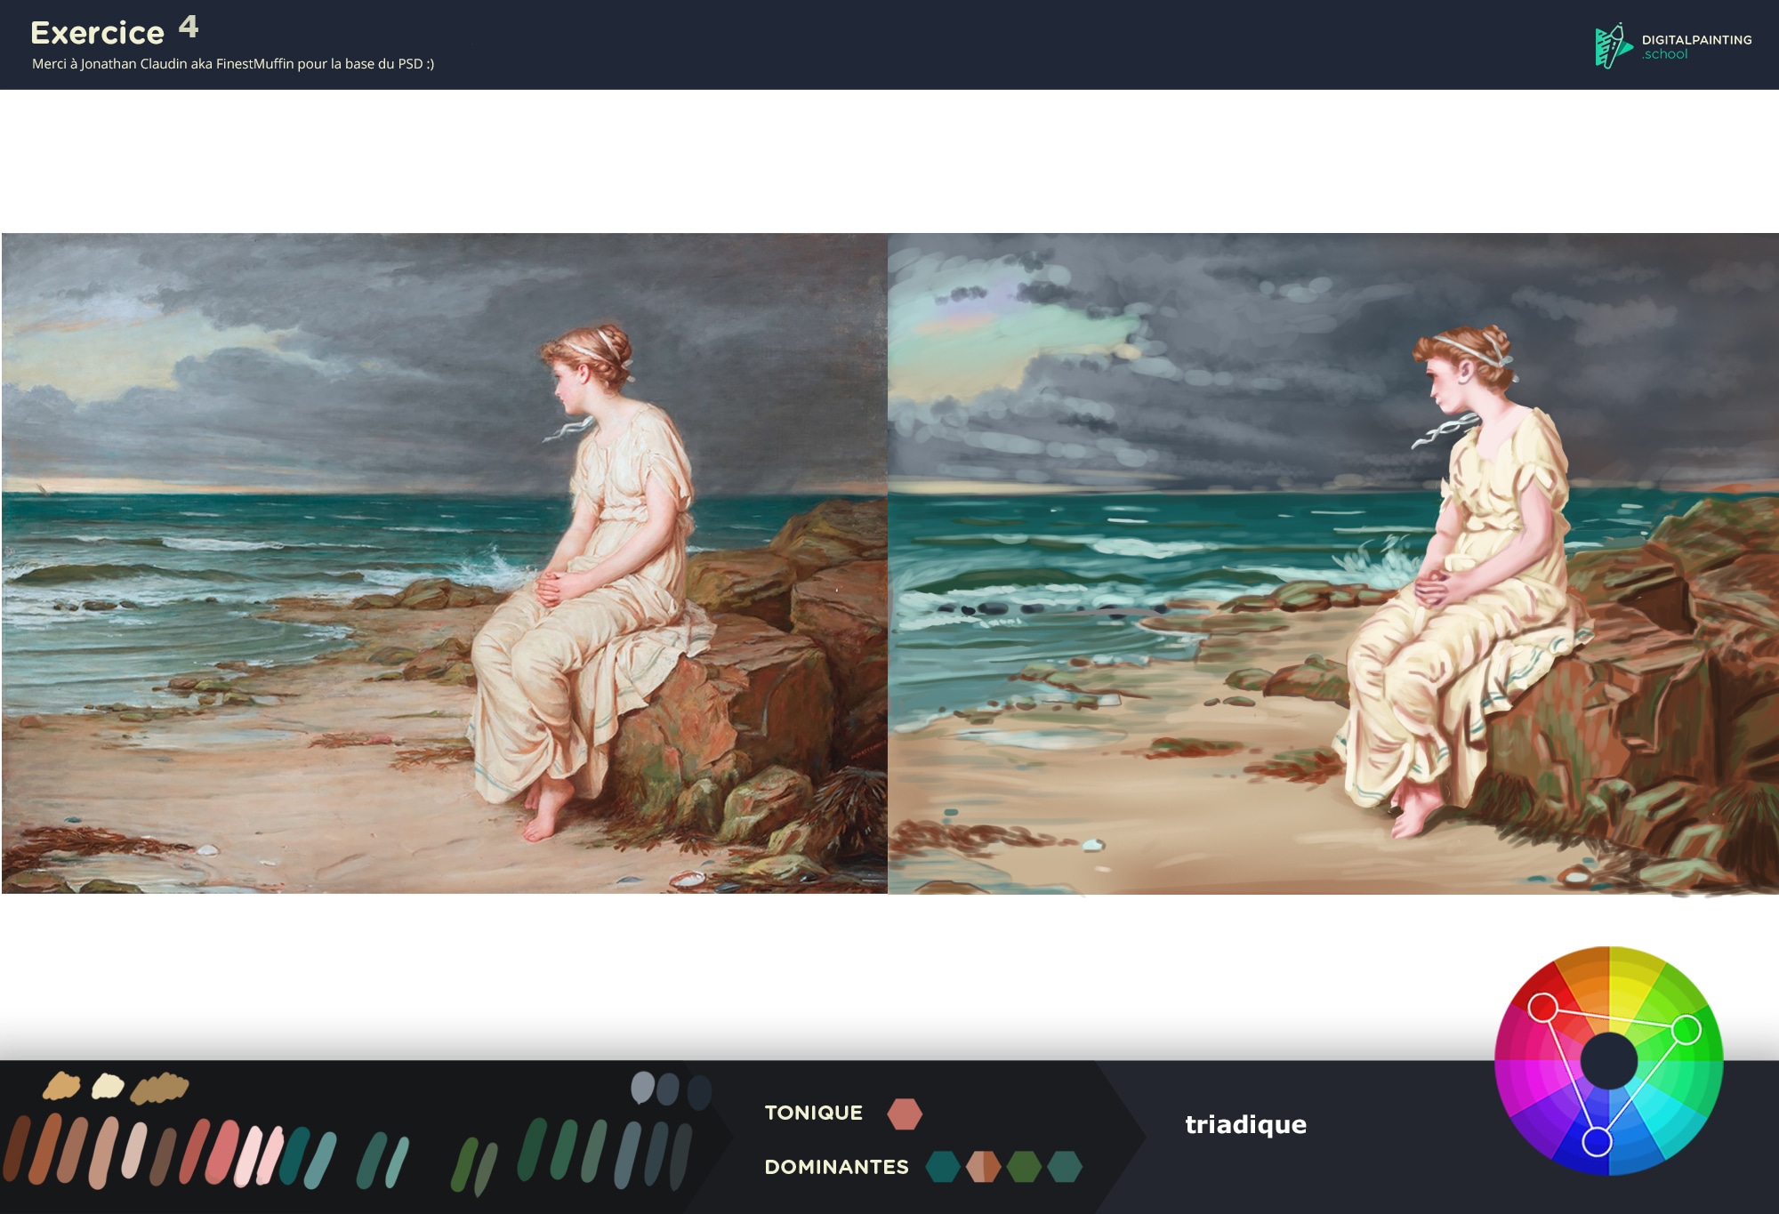The image size is (1779, 1214).
Task: Pick the last muted teal Dominantes hexagon
Action: 1065,1166
